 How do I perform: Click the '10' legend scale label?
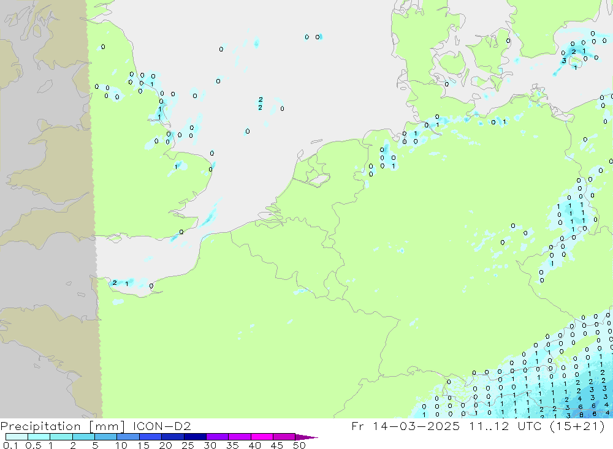click(121, 445)
